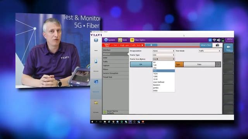Screen dimensions: 248x139
Task: Click the red taskbar app icon
Action: pos(143,122)
